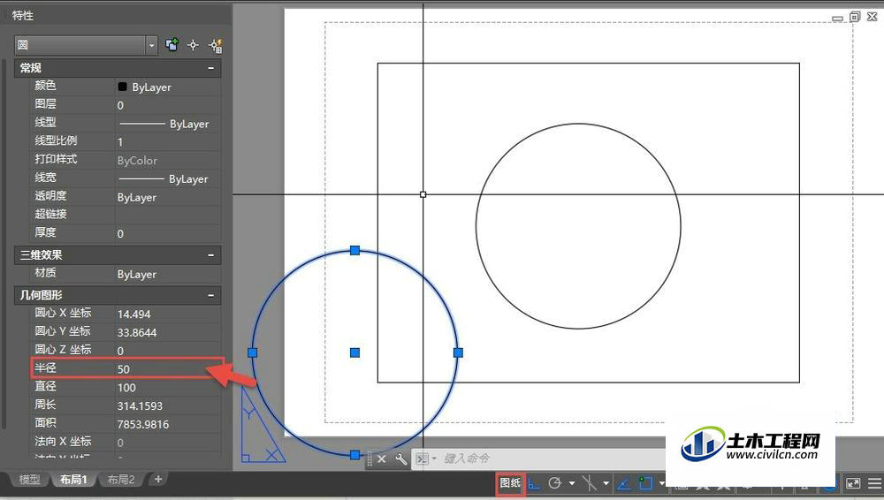Toggle ortho mode in status bar
884x500 pixels.
[x=534, y=483]
